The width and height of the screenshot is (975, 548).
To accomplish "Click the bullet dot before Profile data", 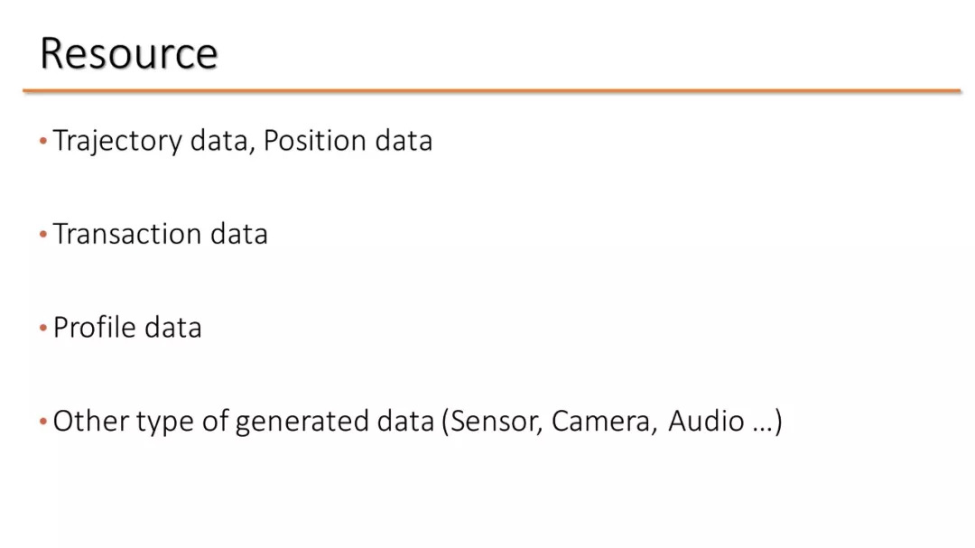I will click(x=43, y=328).
